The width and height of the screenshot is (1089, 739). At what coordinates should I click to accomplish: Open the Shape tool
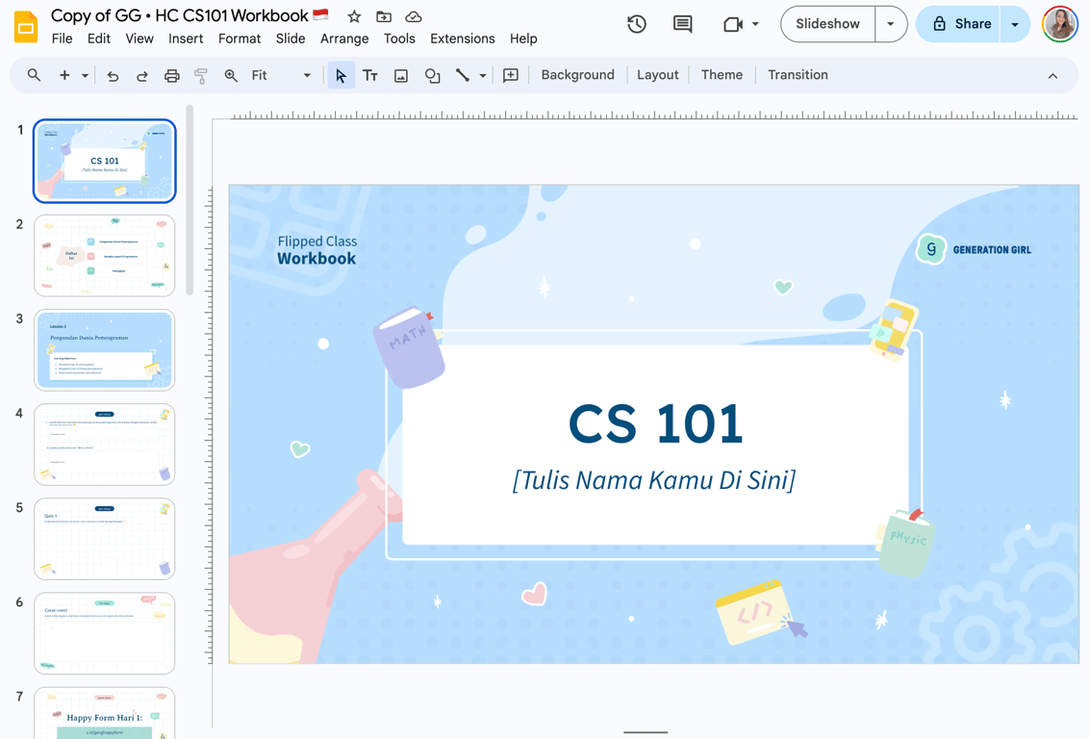click(x=432, y=75)
